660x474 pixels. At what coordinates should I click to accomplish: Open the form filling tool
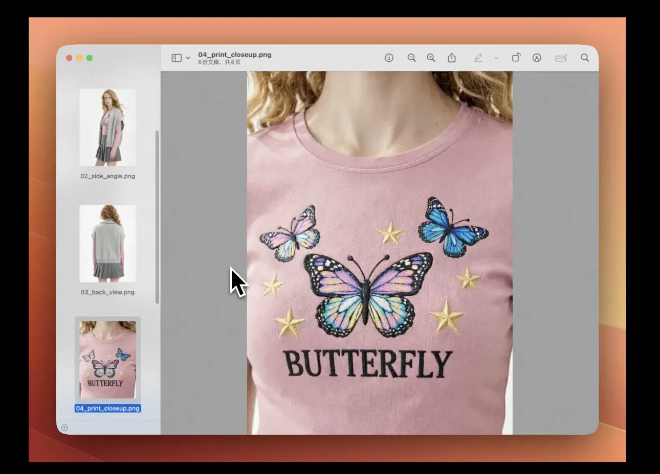pyautogui.click(x=561, y=58)
